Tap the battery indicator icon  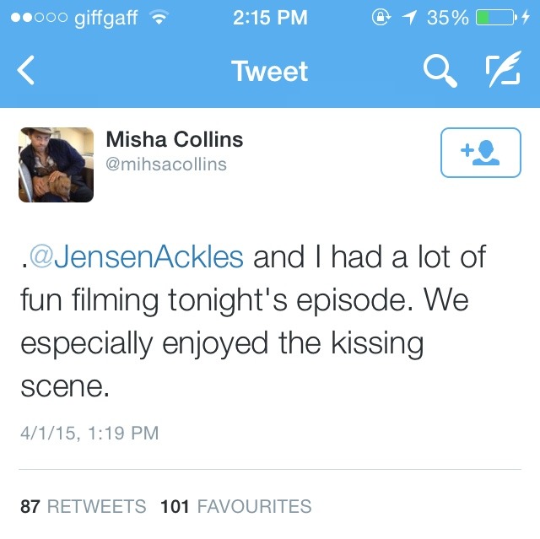click(496, 18)
